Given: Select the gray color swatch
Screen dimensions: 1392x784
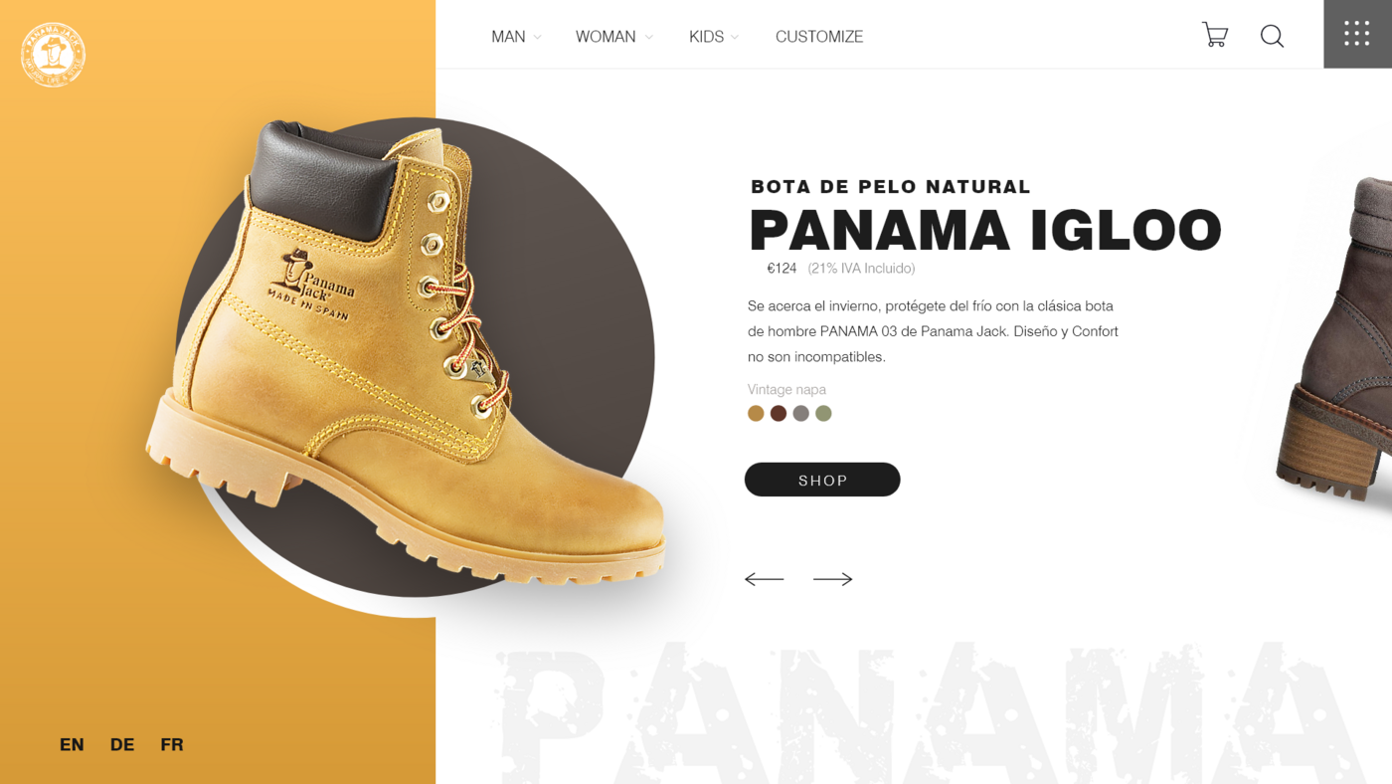Looking at the screenshot, I should pos(801,413).
